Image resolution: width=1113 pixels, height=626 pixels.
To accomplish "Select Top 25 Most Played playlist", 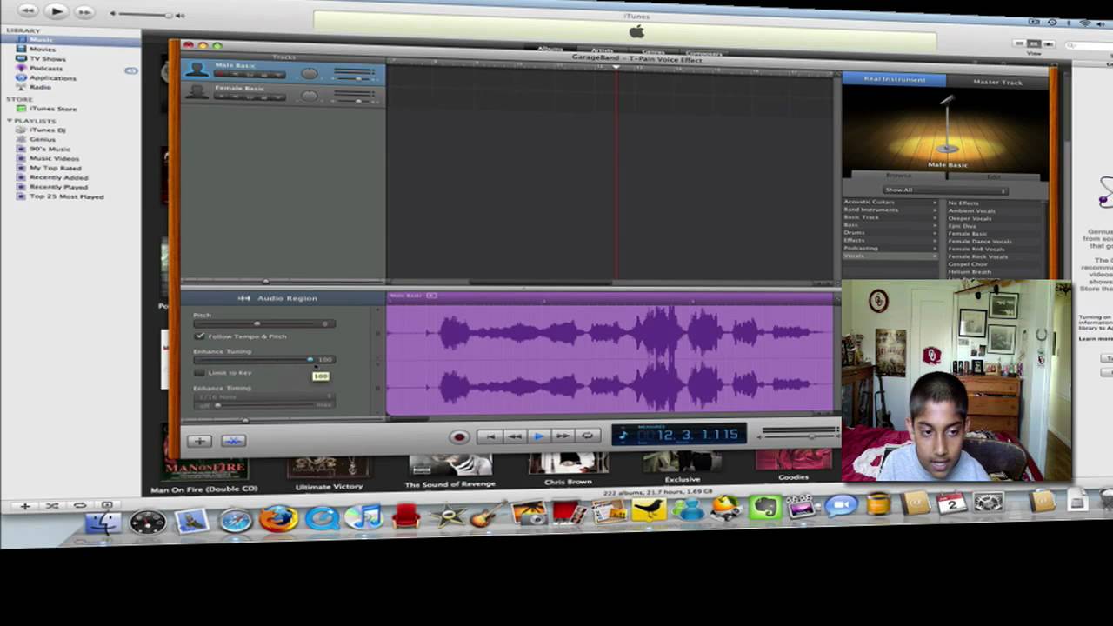I will point(66,196).
